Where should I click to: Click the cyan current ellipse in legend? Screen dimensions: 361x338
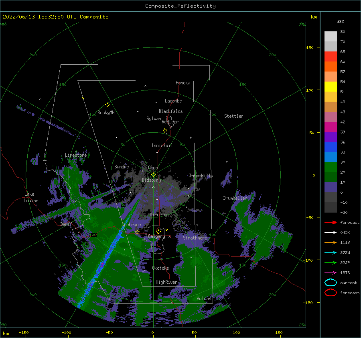331,283
